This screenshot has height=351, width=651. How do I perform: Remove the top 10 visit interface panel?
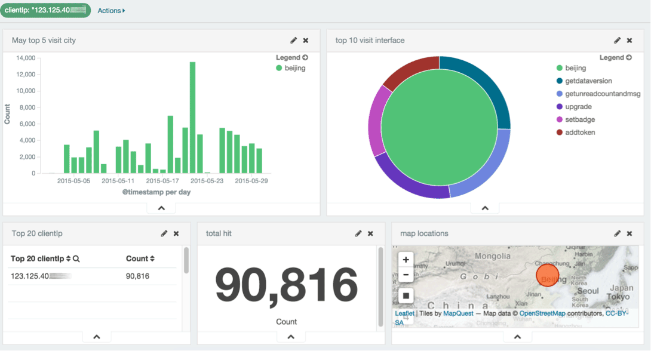pos(629,40)
